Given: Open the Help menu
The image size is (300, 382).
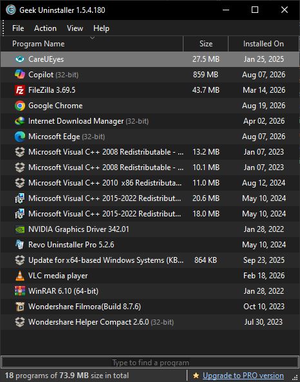Looking at the screenshot, I should click(101, 28).
